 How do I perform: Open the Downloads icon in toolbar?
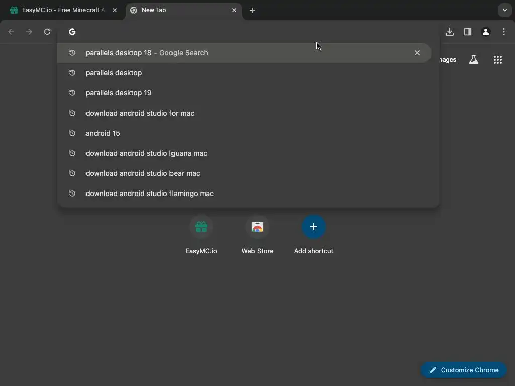click(x=450, y=32)
